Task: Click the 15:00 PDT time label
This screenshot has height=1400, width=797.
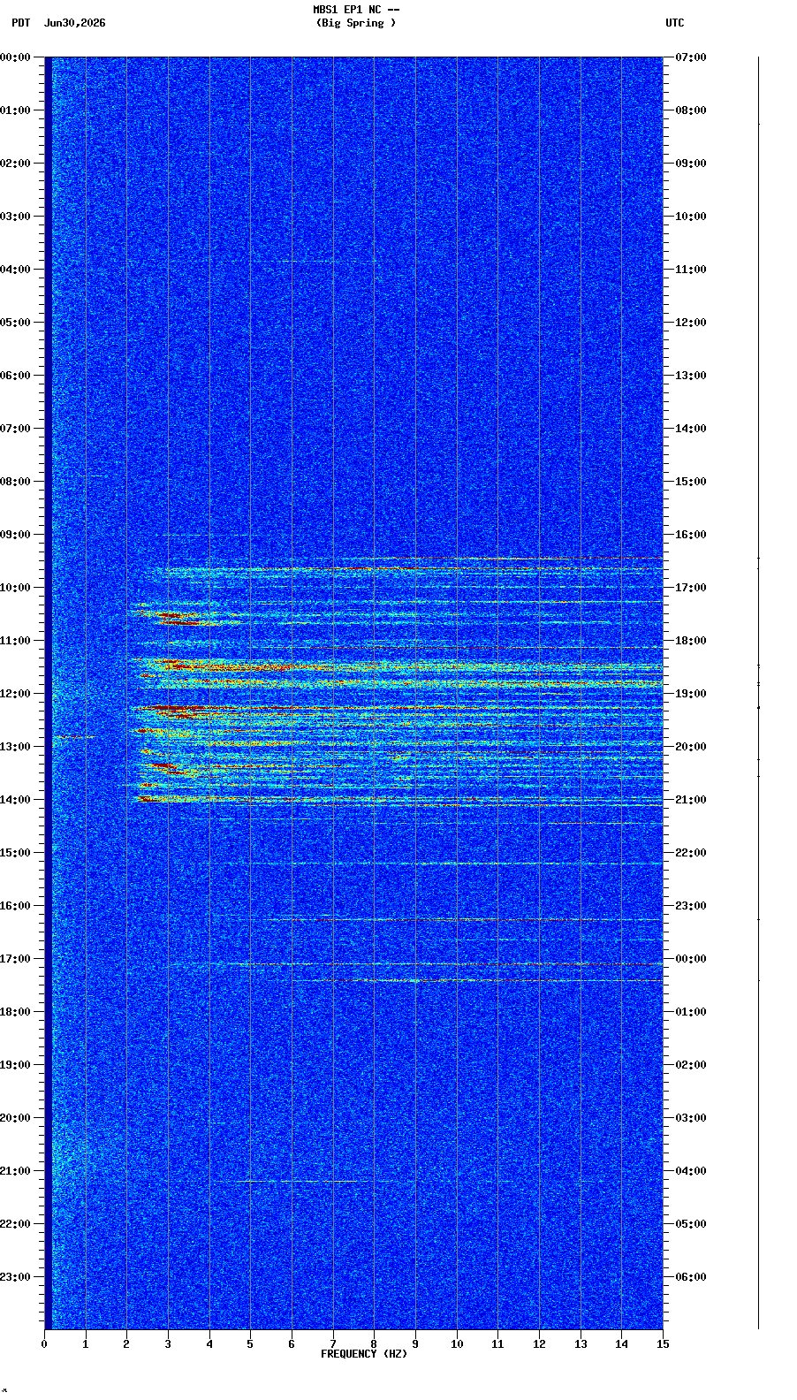Action: (16, 853)
